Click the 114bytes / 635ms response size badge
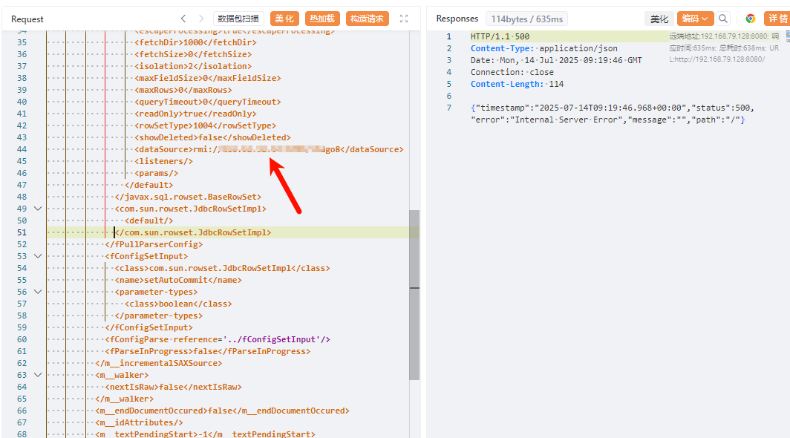Screen dimensions: 790x438 point(527,19)
